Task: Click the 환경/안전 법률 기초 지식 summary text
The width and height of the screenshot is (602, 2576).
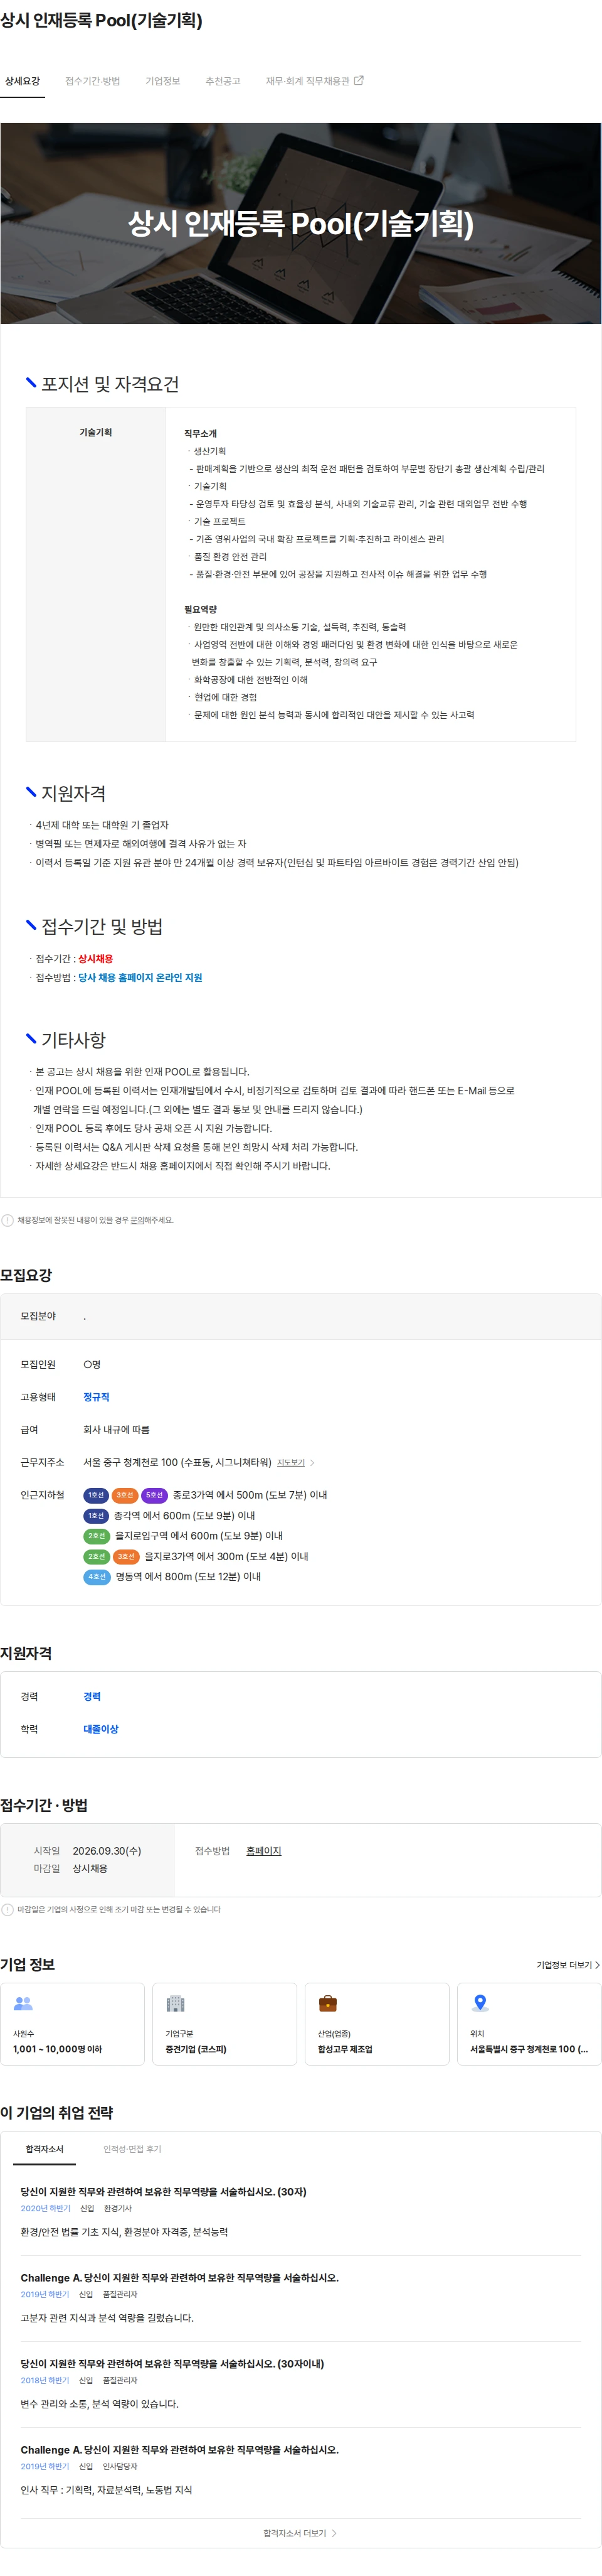Action: (x=124, y=2232)
